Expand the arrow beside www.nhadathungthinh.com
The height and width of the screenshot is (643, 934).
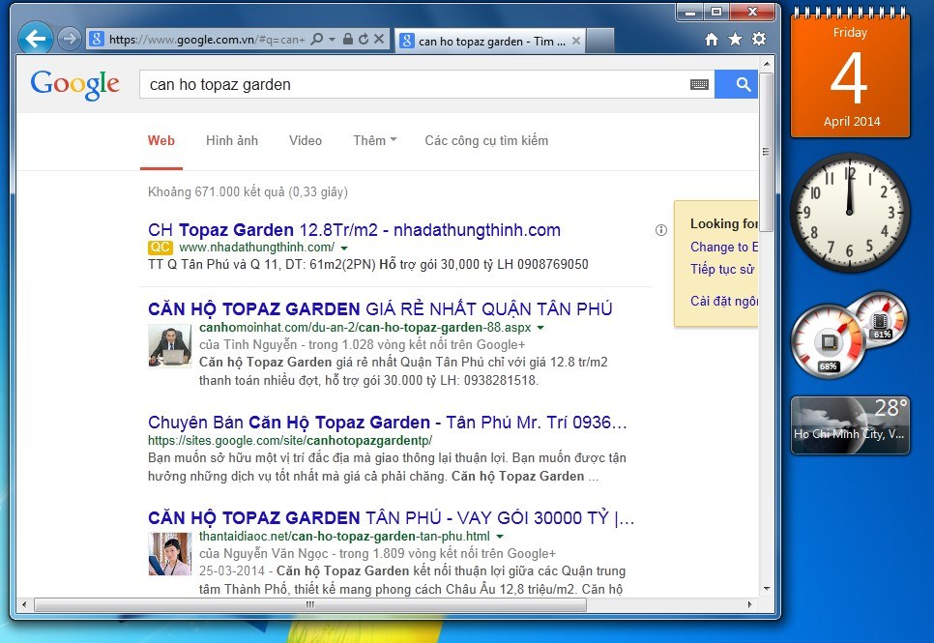pyautogui.click(x=344, y=248)
